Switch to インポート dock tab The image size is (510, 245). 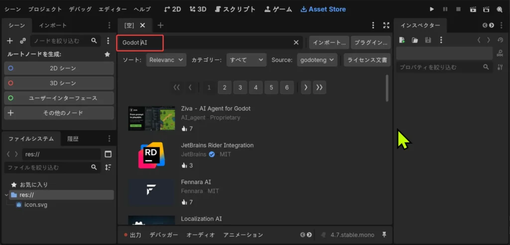[x=53, y=25]
